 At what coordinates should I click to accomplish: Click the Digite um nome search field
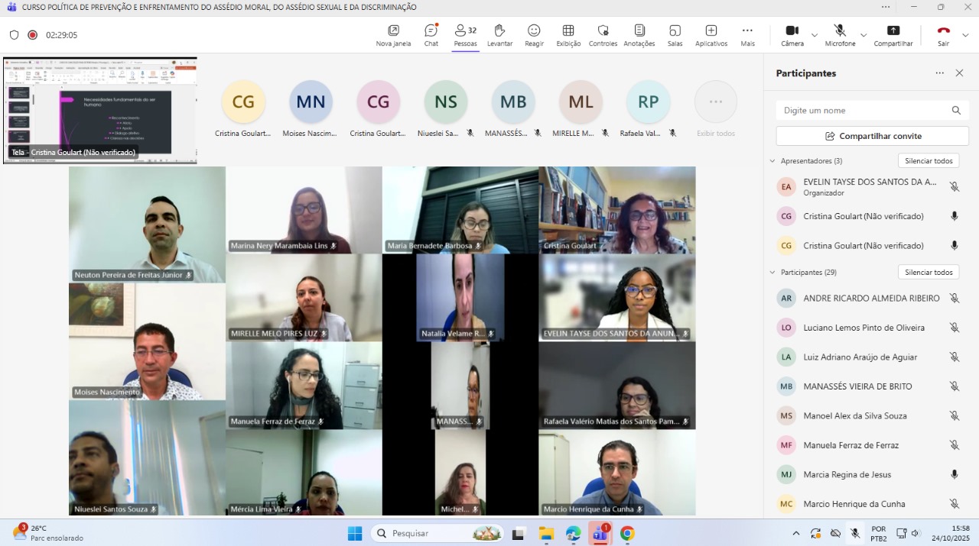tap(863, 111)
